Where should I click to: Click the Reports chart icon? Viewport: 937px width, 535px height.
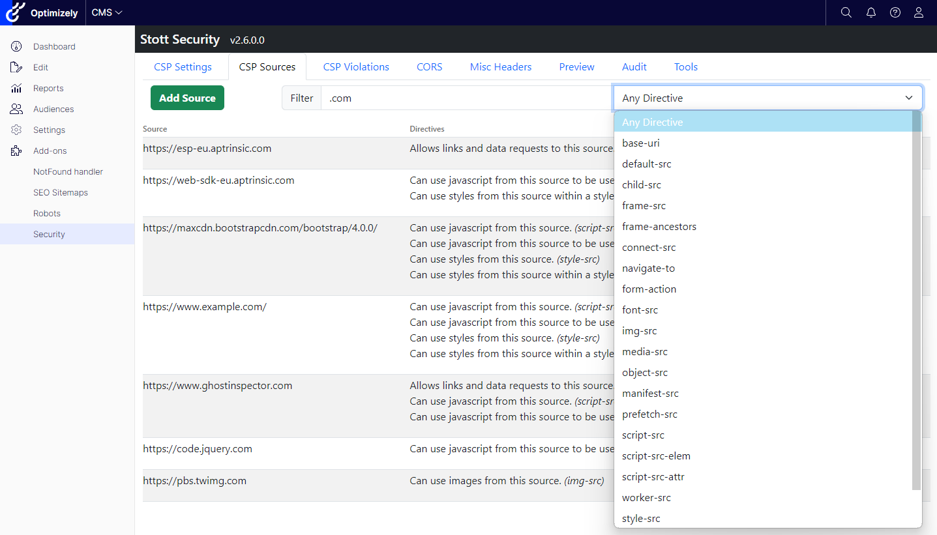pyautogui.click(x=16, y=88)
